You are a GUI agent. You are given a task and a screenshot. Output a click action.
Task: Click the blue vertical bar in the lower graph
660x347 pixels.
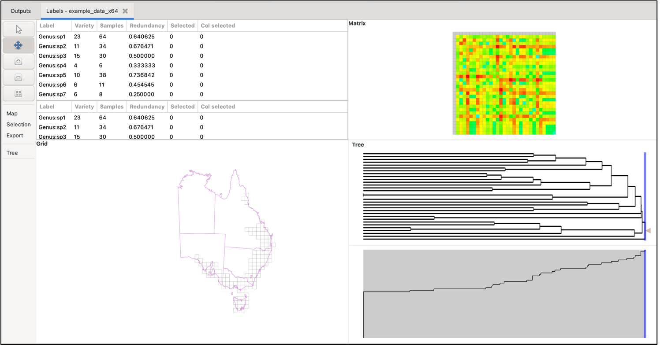(645, 294)
